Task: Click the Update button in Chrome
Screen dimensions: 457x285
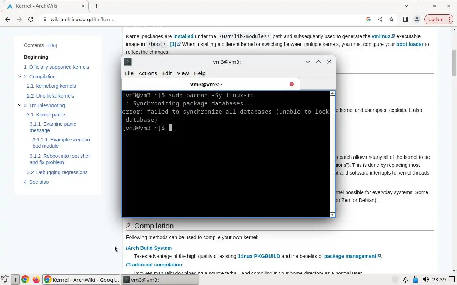Action: click(436, 19)
